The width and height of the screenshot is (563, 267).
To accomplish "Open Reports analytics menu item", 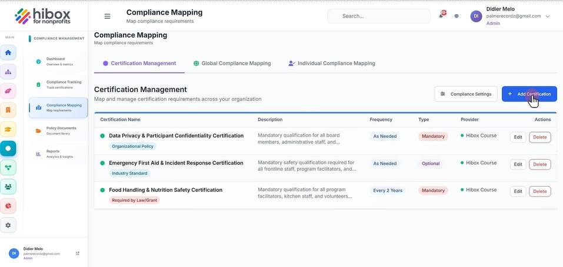I will [58, 154].
